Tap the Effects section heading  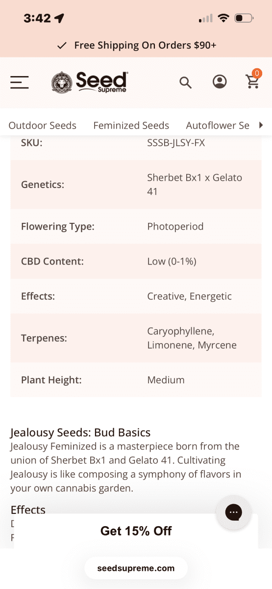click(x=28, y=509)
